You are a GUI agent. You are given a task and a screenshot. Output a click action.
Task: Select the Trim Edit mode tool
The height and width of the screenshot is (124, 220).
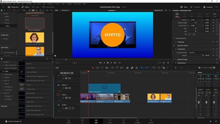(97, 68)
